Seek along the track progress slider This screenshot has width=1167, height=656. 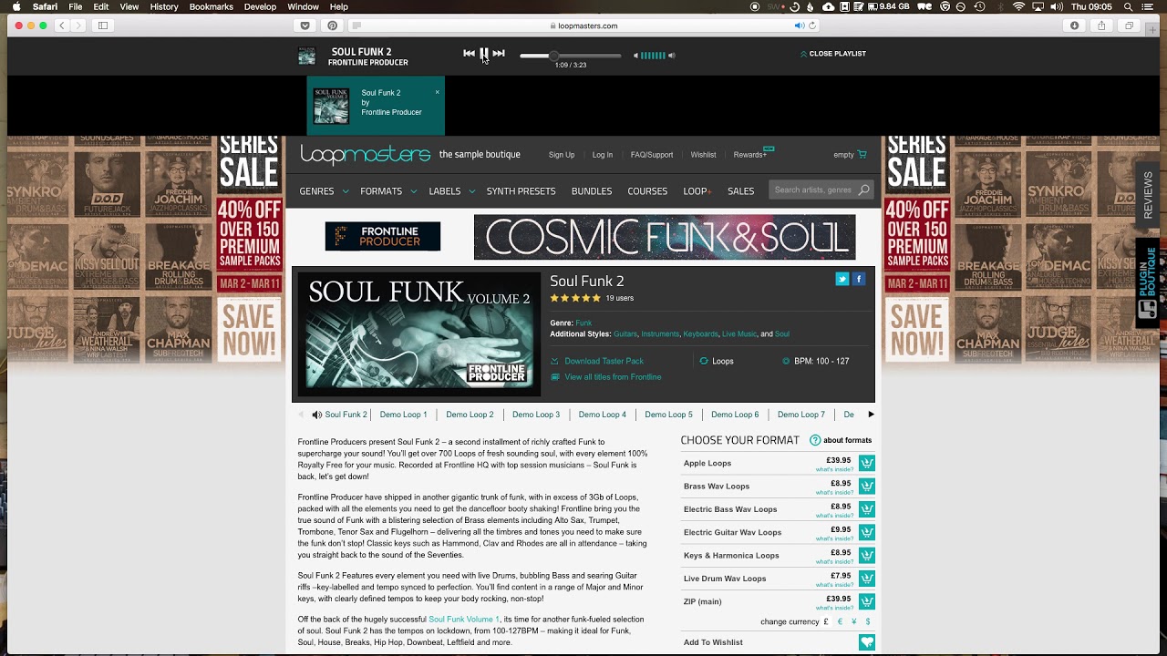[570, 56]
